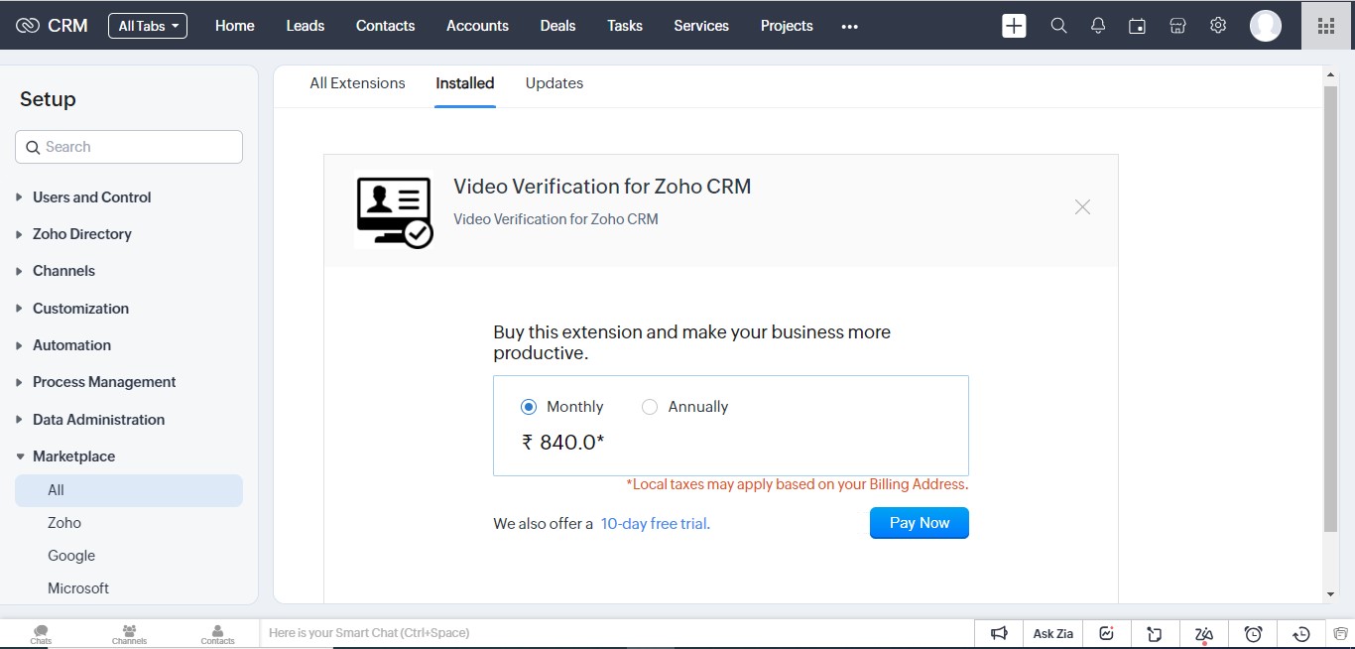Click the scrollbar down arrow
The height and width of the screenshot is (649, 1355).
point(1330,594)
